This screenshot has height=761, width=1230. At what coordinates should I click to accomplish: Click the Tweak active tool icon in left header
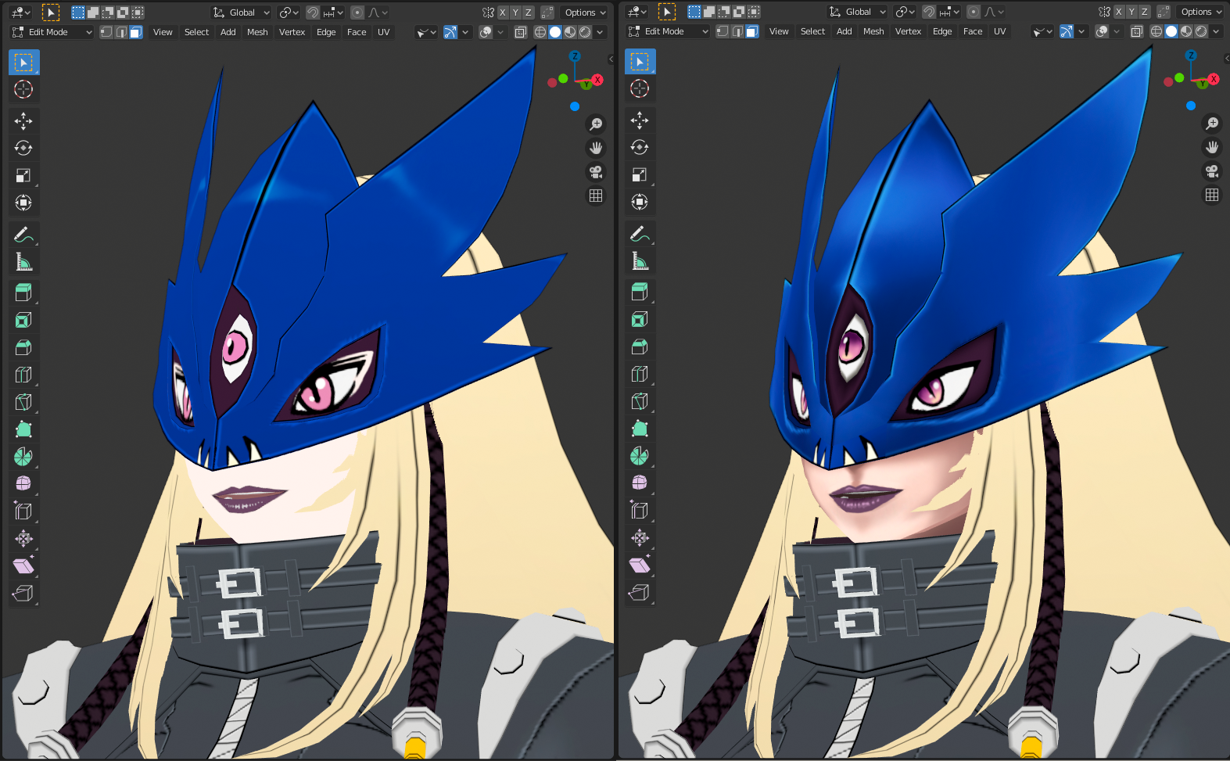click(50, 13)
